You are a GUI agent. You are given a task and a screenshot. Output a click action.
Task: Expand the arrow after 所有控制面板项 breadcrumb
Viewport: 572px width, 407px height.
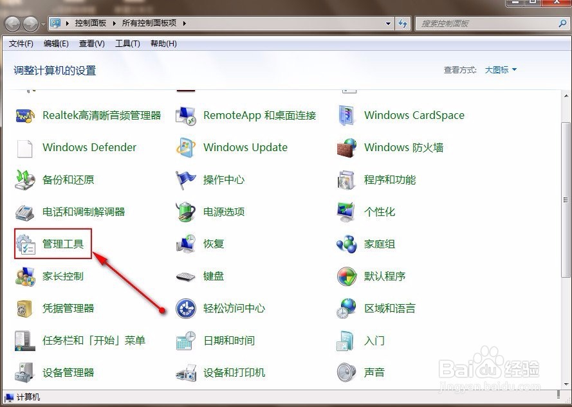coord(184,23)
